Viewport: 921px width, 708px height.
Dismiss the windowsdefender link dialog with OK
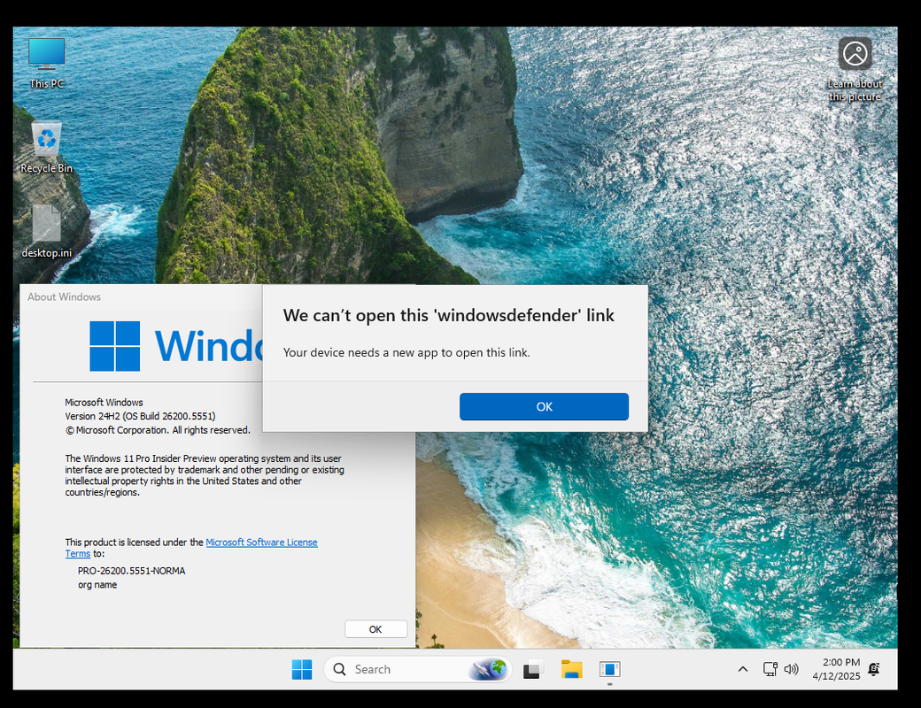pyautogui.click(x=544, y=406)
